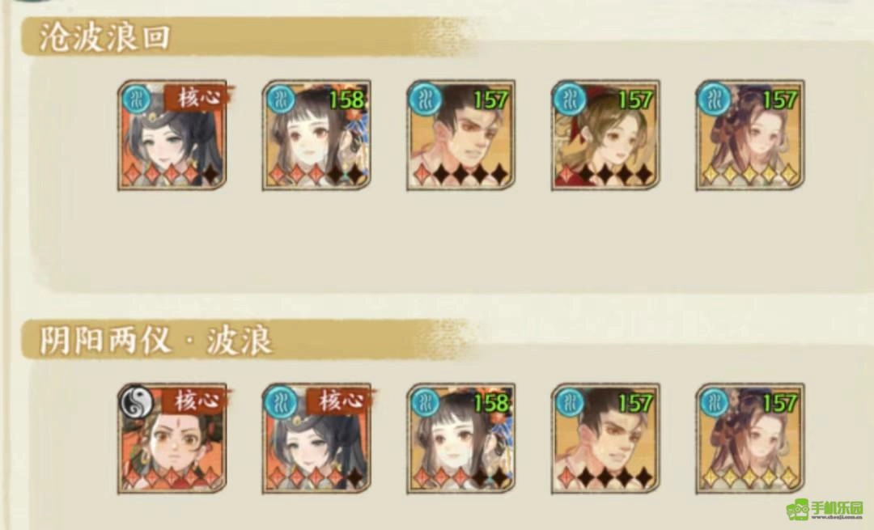
Task: Pick the red-bow blonde girl portrait
Action: (606, 135)
